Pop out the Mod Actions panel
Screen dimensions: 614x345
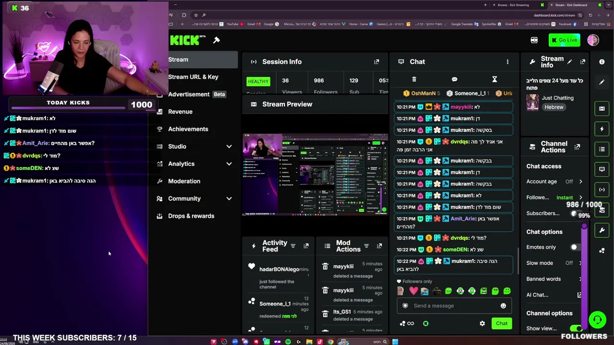[379, 246]
